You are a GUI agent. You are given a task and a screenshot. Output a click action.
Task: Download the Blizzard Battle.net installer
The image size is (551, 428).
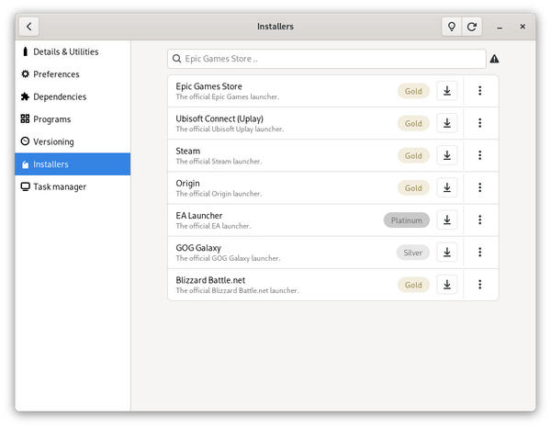coord(446,285)
